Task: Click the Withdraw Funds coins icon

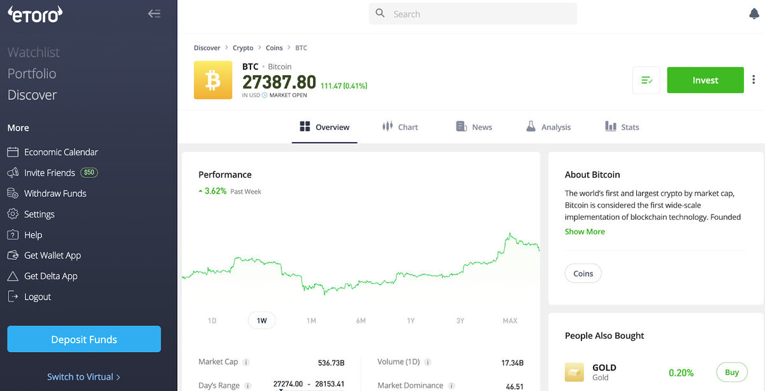Action: point(13,194)
